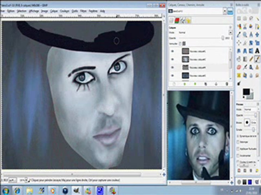
Task: Duplicate the layer using layers panel button
Action: (x=206, y=84)
